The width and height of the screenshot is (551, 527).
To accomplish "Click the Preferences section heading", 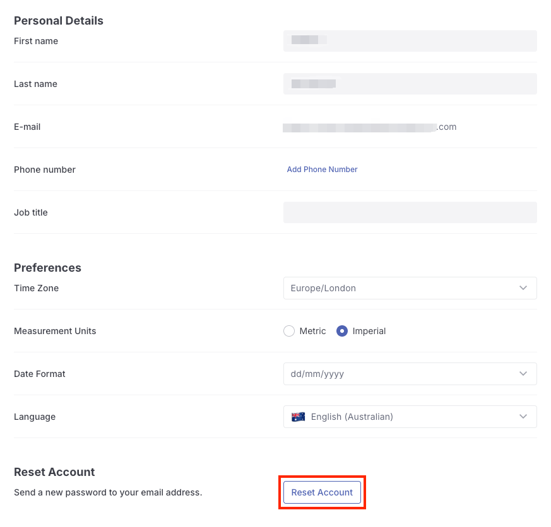I will click(x=47, y=268).
